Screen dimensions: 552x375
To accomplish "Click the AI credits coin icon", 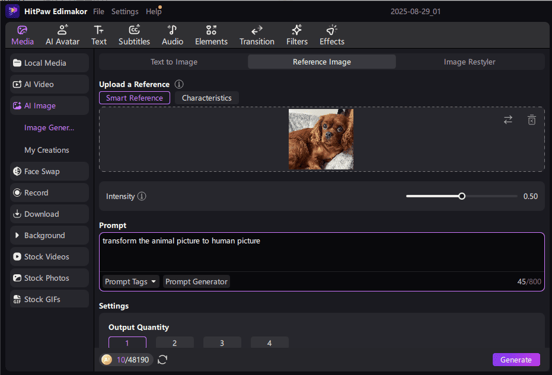I will click(107, 360).
